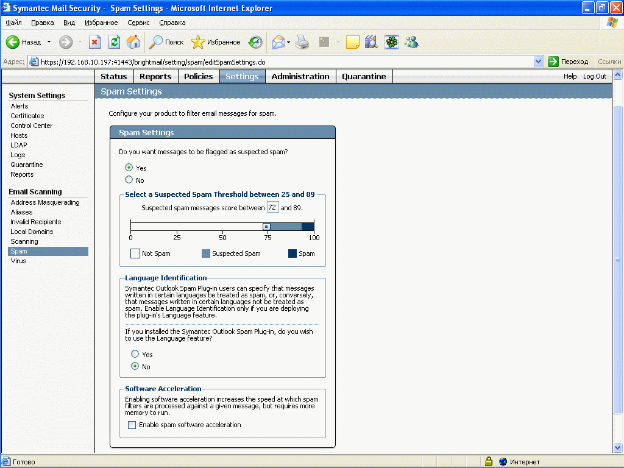The height and width of the screenshot is (468, 624).
Task: Open Logs in the sidebar
Action: 18,155
